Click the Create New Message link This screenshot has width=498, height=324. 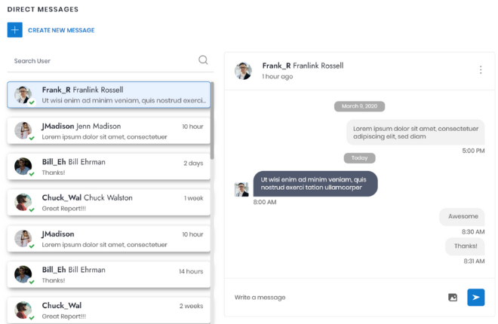pyautogui.click(x=61, y=30)
